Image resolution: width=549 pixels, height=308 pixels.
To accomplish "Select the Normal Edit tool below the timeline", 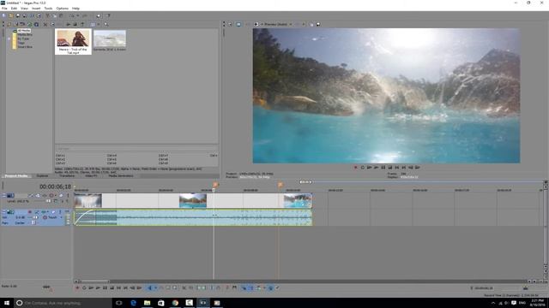I will (x=149, y=287).
